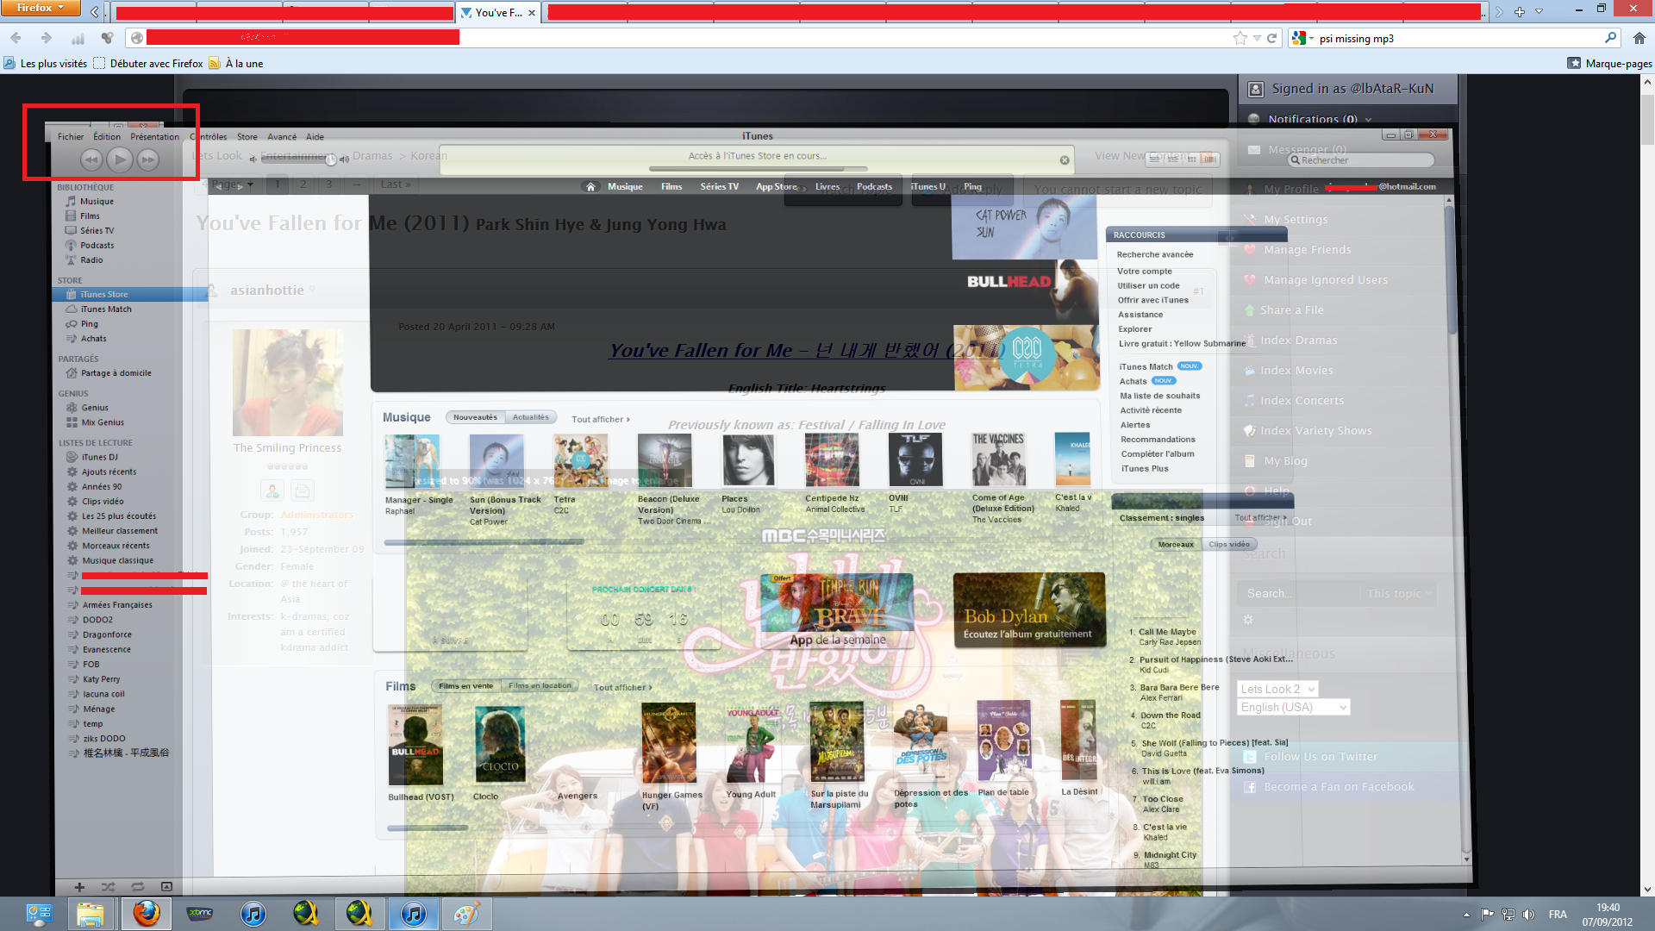Switch Musique section to Actualités
1655x931 pixels.
(x=530, y=418)
